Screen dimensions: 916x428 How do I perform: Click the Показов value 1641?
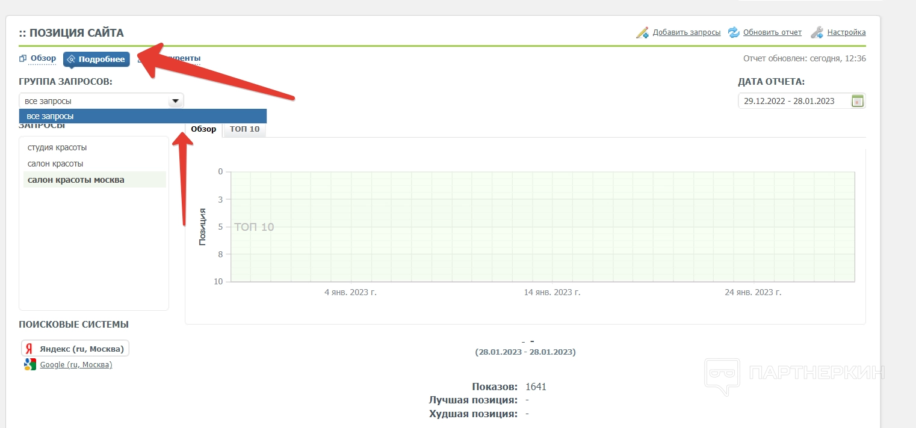click(x=536, y=387)
